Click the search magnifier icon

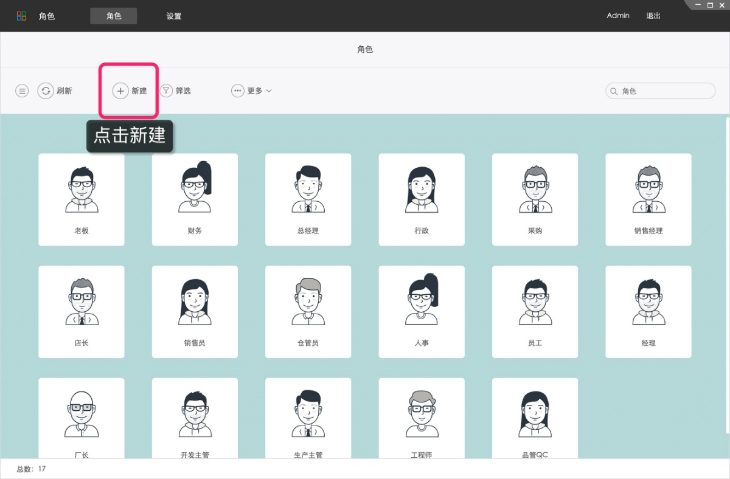pyautogui.click(x=614, y=91)
